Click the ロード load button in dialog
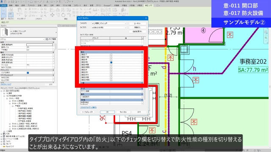Image resolution: width=271 pixels, height=152 pixels. (138, 24)
